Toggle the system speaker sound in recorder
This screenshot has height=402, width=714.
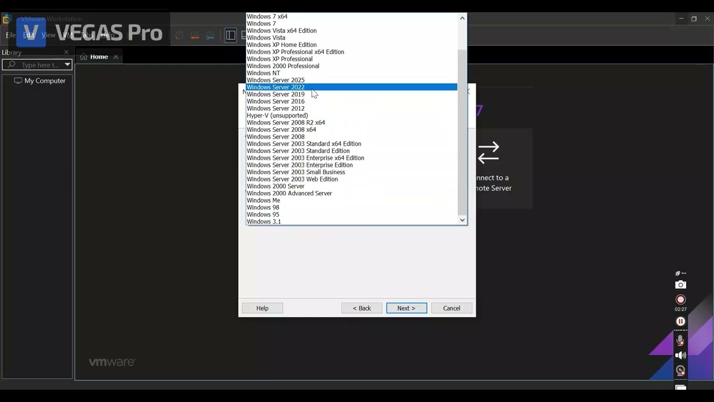(x=681, y=355)
